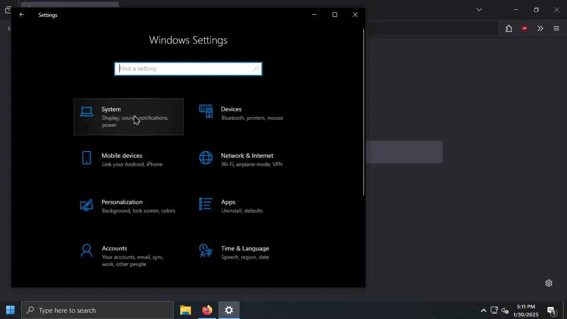Click the Firefox new tab search box

(404, 152)
